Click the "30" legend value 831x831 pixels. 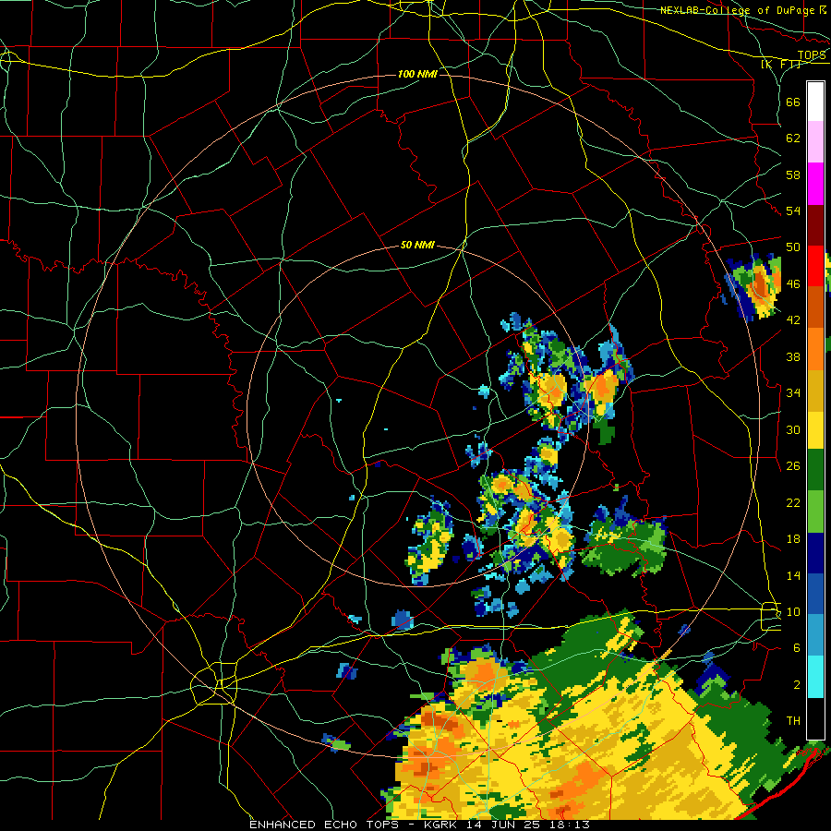coord(793,429)
